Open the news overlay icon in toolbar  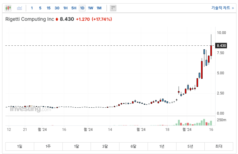click(x=113, y=8)
